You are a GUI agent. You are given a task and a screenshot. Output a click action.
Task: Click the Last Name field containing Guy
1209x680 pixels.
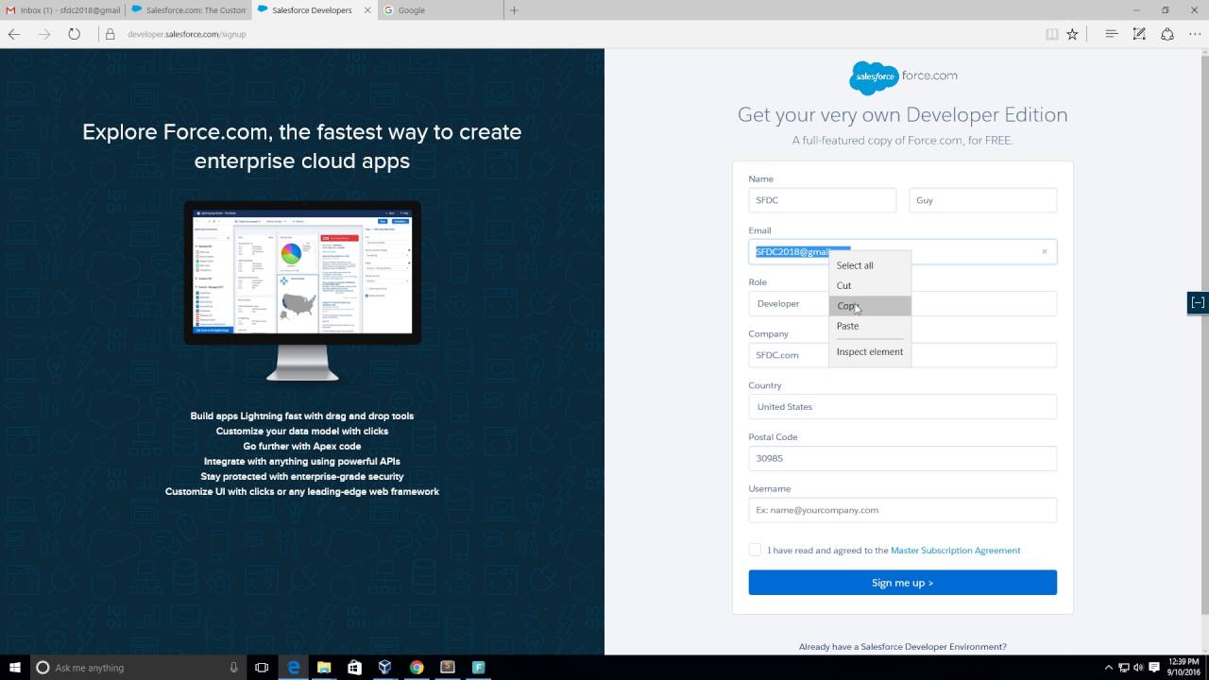(983, 200)
